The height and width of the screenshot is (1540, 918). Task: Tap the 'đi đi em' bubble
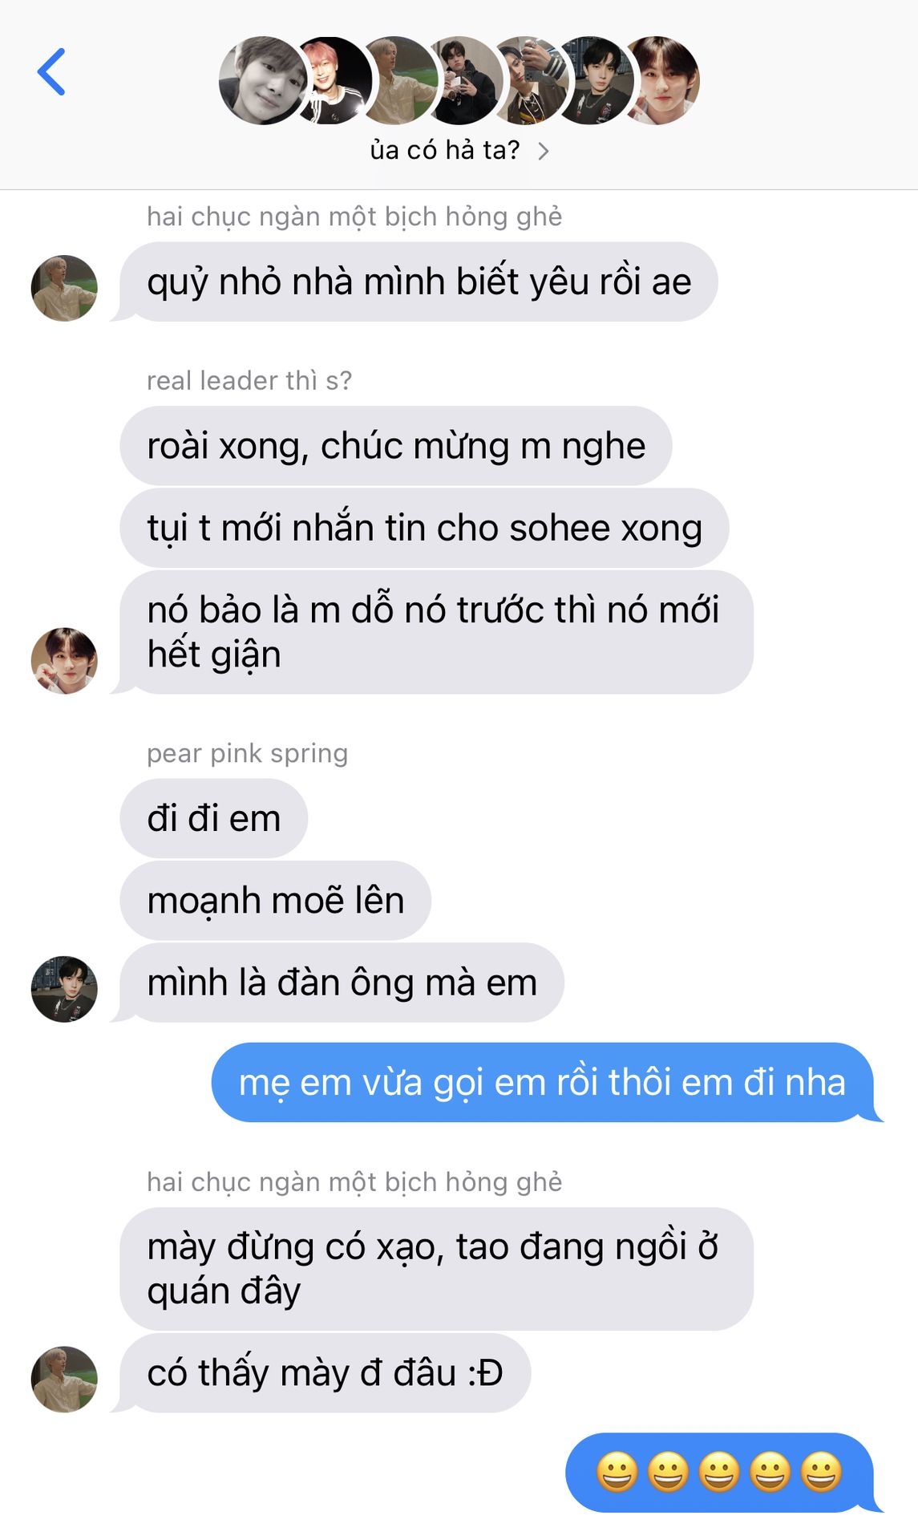[x=213, y=818]
